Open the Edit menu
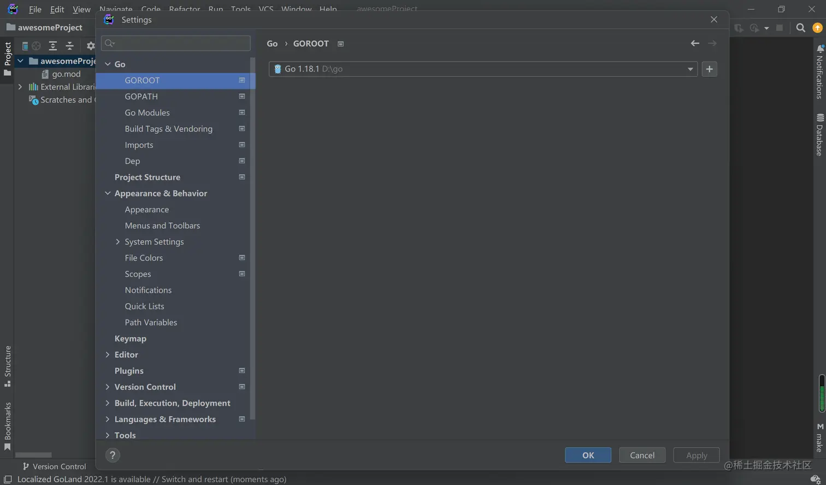The width and height of the screenshot is (826, 485). tap(57, 9)
